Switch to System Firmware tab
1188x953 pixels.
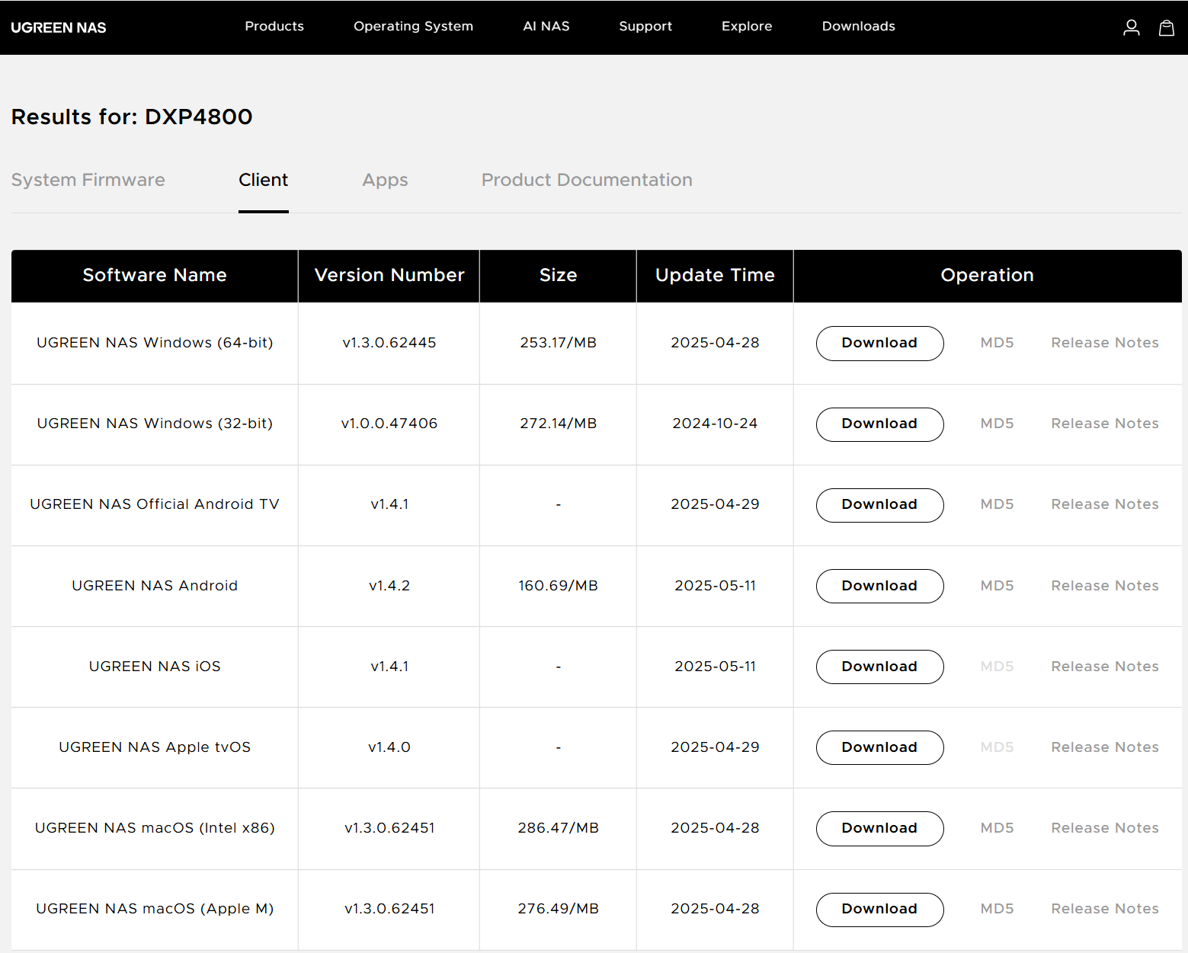(x=88, y=180)
